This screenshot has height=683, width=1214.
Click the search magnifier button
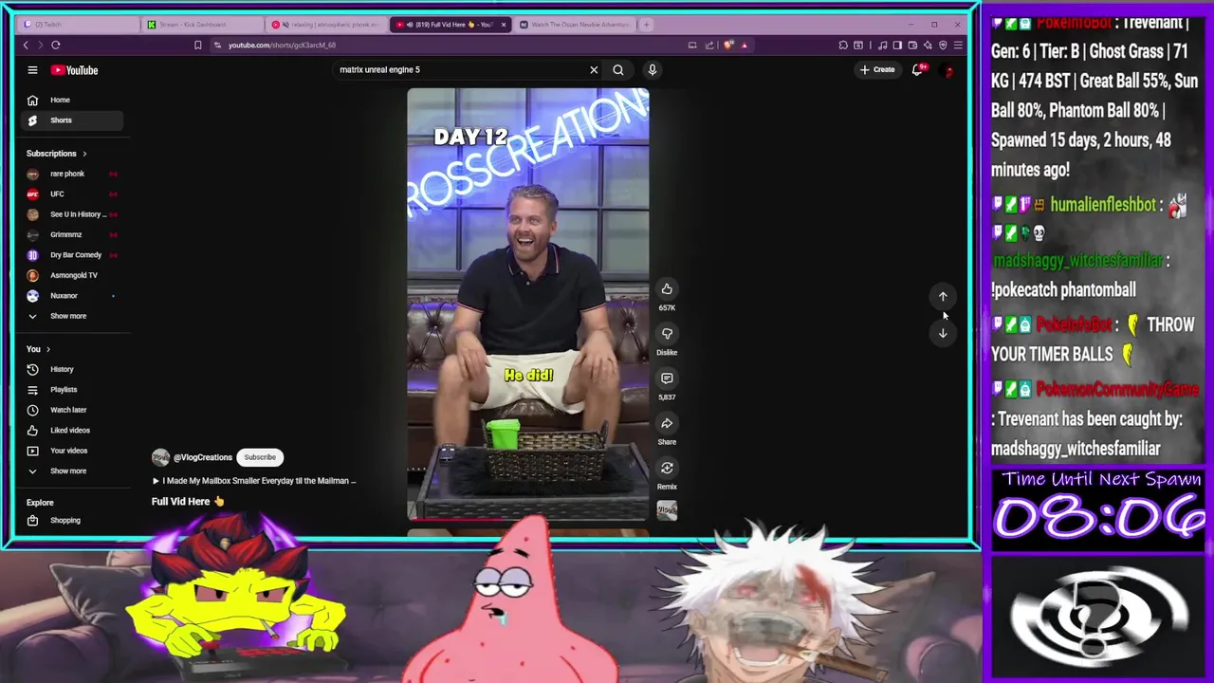618,69
